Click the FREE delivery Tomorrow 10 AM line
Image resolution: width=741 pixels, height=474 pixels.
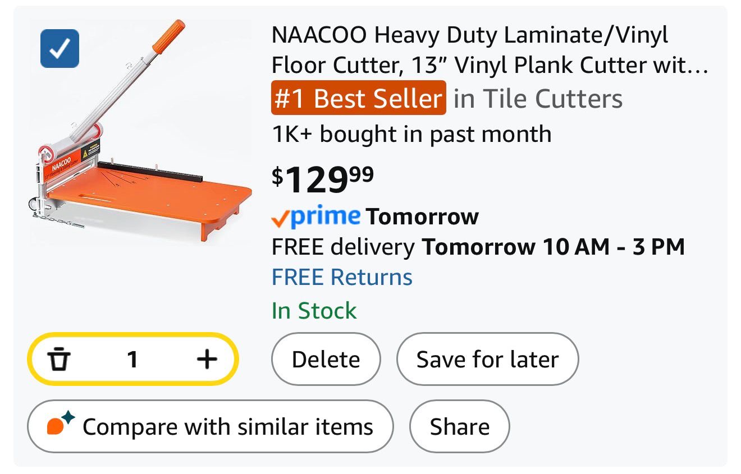pyautogui.click(x=478, y=247)
